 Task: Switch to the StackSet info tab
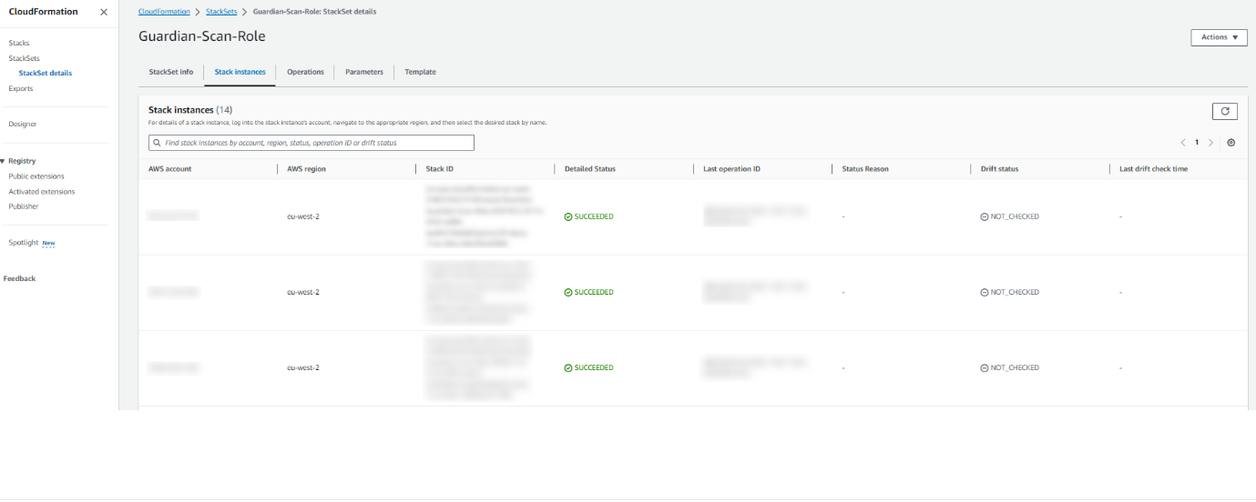(171, 72)
